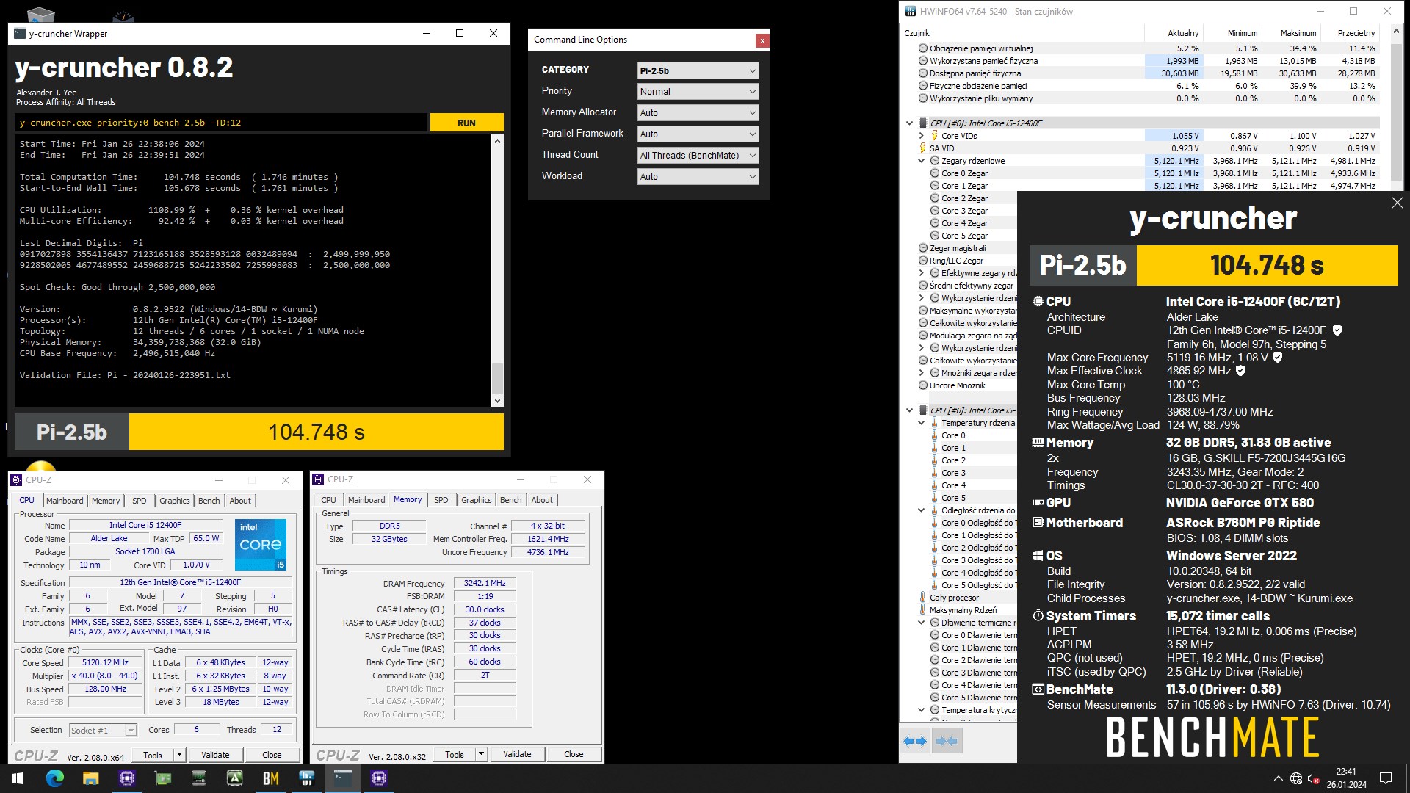The width and height of the screenshot is (1410, 793).
Task: Open the Windows Start menu
Action: 18,778
